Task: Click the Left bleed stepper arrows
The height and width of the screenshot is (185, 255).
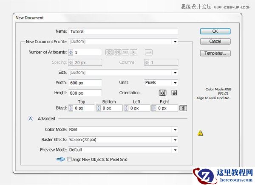Action: coord(126,108)
